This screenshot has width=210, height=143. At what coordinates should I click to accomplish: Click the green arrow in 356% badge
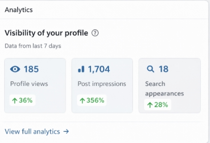coord(82,101)
